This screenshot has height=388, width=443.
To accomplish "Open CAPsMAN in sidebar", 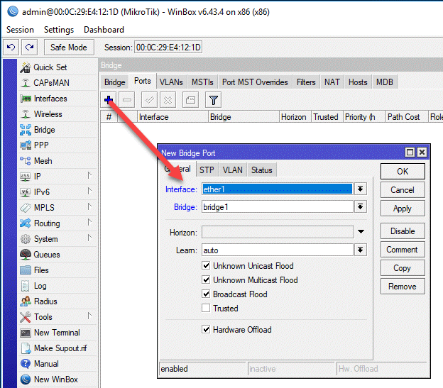I will [x=58, y=83].
